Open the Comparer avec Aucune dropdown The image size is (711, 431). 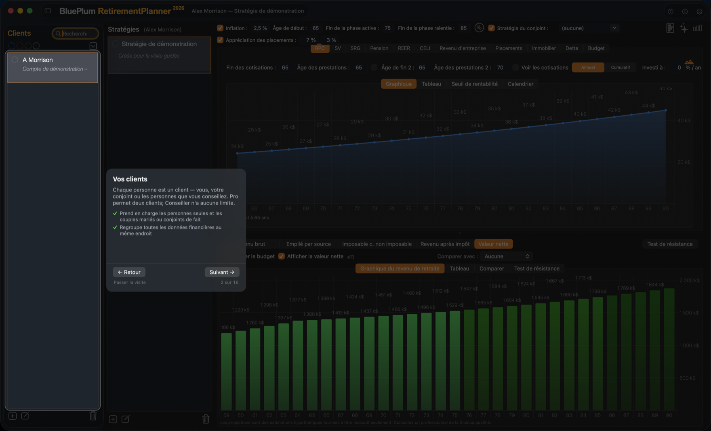click(x=507, y=256)
